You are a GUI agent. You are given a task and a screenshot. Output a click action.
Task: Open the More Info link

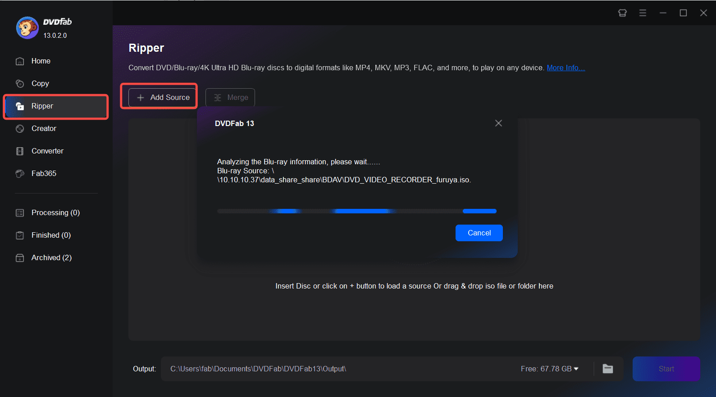[x=566, y=68]
